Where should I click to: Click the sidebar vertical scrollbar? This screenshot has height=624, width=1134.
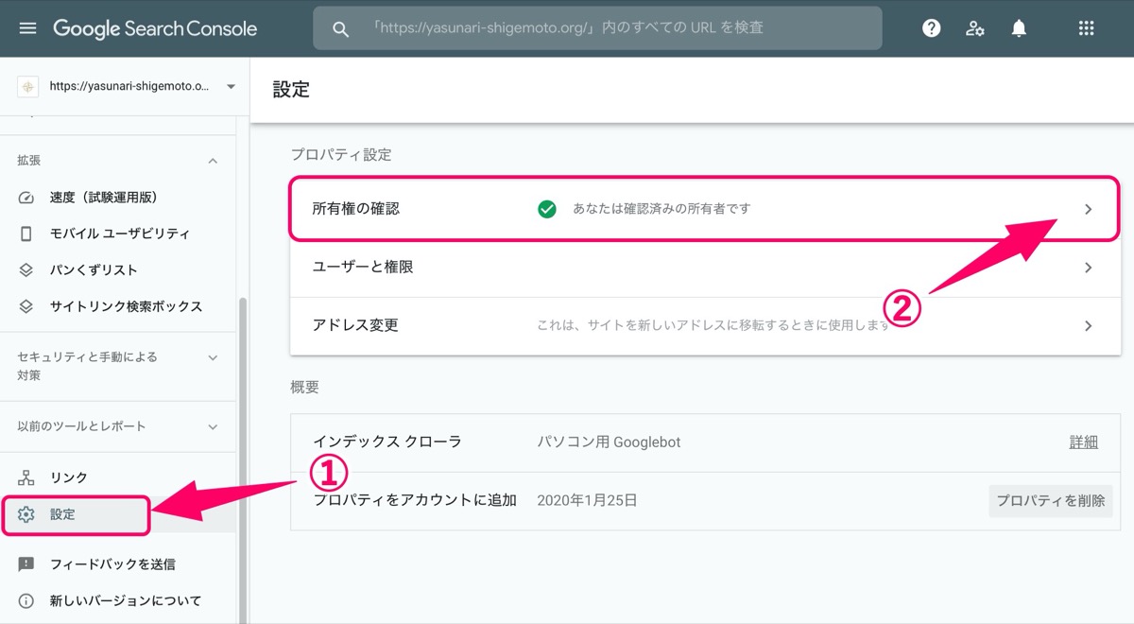coord(243,459)
